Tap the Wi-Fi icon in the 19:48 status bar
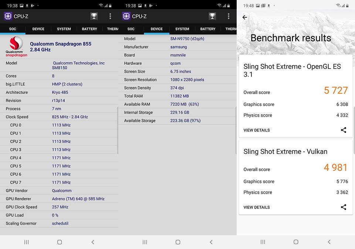The height and width of the screenshot is (249, 355). (338, 6)
